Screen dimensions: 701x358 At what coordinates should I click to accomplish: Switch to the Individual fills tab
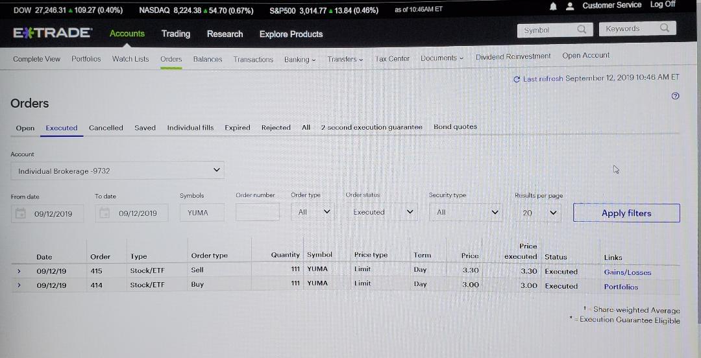pos(190,128)
